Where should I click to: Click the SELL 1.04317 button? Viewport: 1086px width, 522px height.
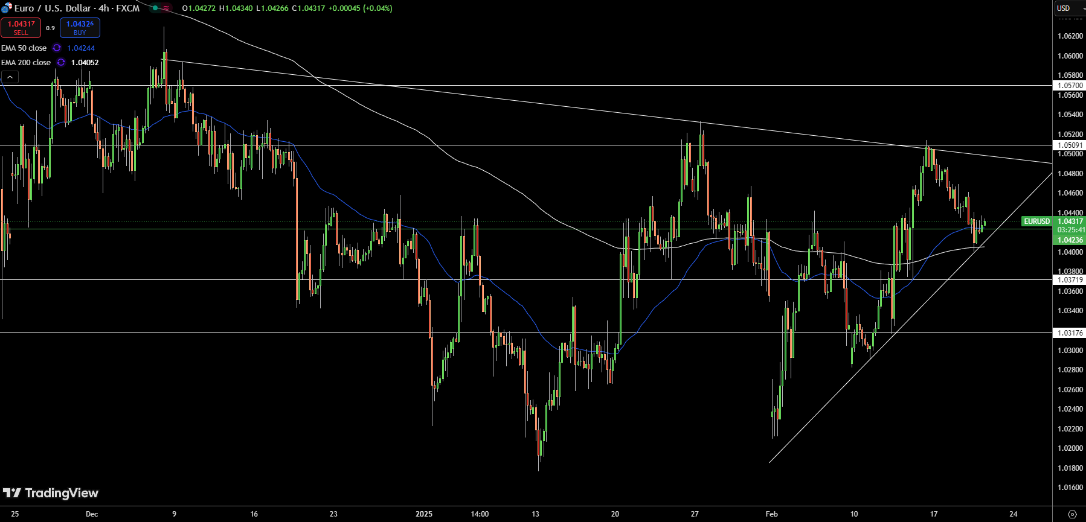pos(21,28)
